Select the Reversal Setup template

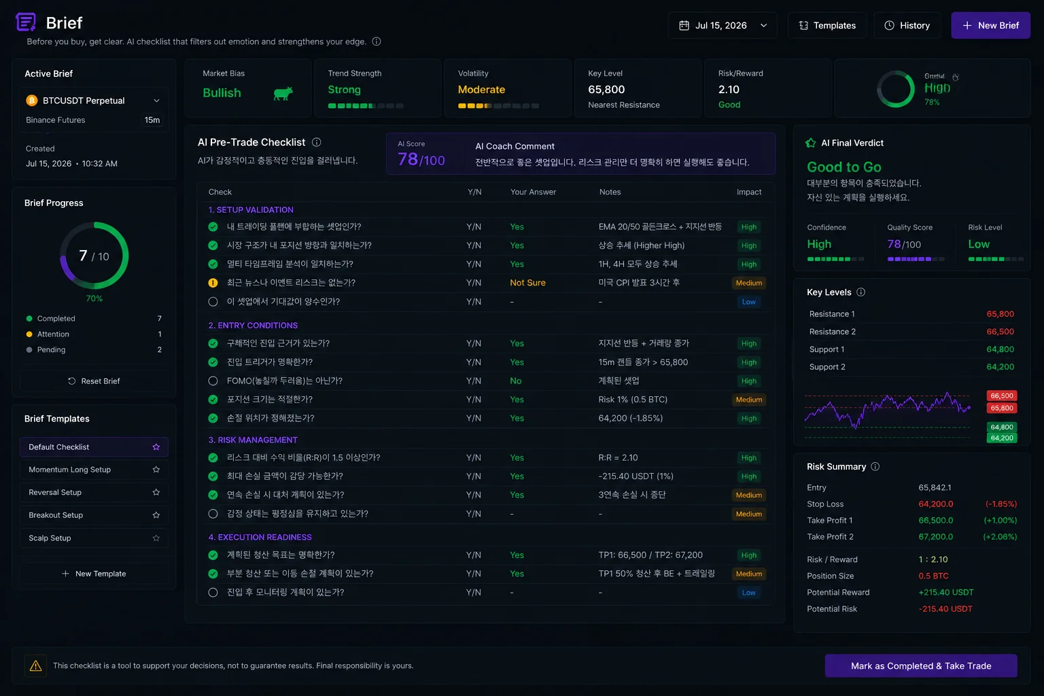[94, 492]
